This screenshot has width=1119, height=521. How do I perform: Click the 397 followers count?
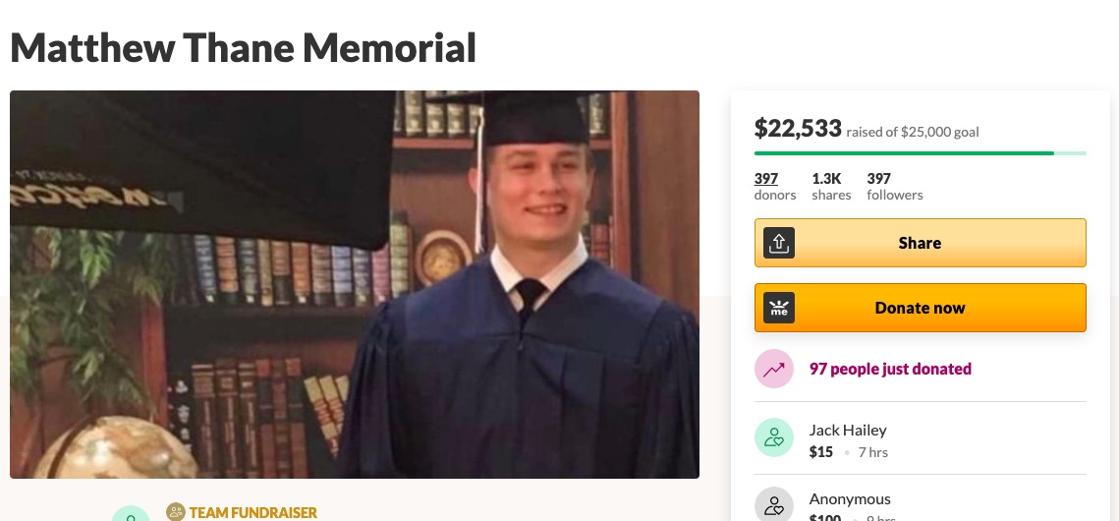tap(895, 186)
